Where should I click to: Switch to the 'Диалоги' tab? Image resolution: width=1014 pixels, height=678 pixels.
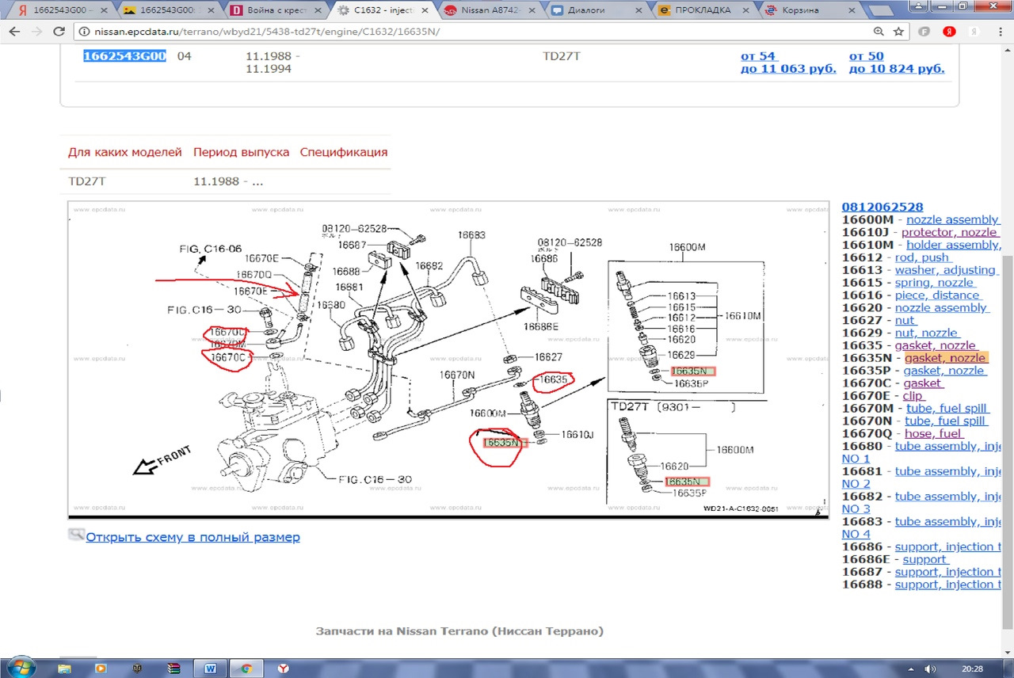tap(595, 10)
